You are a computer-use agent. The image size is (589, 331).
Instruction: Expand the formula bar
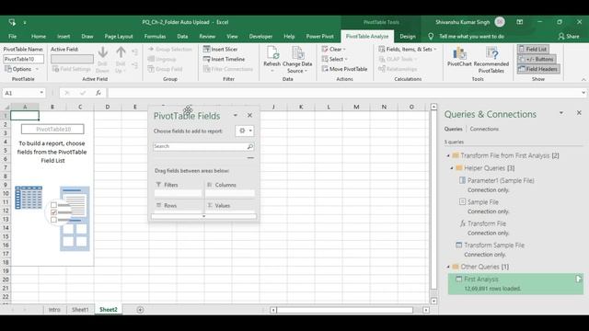[x=583, y=93]
